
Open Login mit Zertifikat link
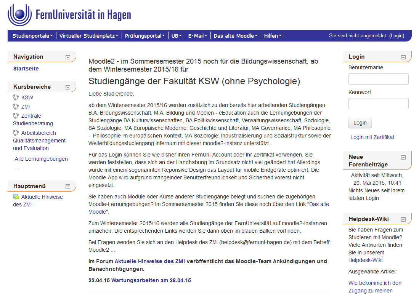[372, 137]
